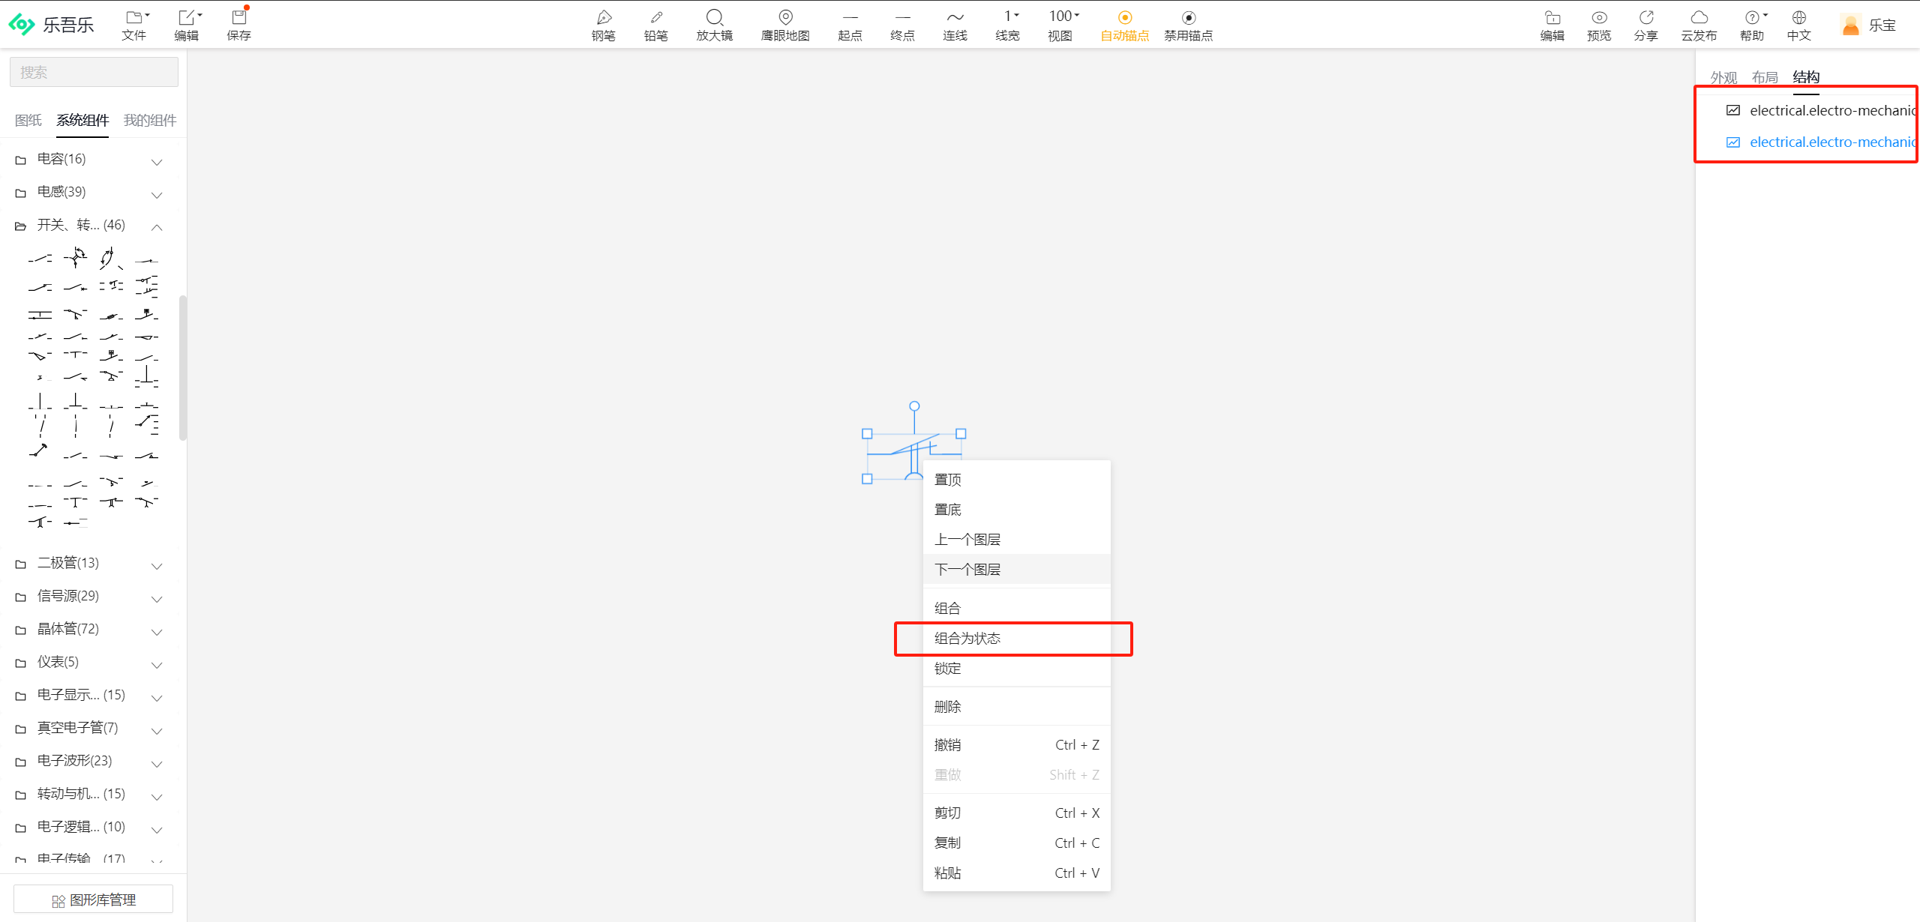Switch to the 我的组件 tab
The height and width of the screenshot is (922, 1920).
click(x=150, y=120)
